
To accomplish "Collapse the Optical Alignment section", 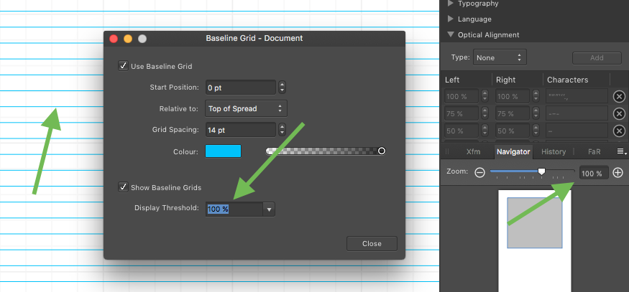I will (x=451, y=34).
